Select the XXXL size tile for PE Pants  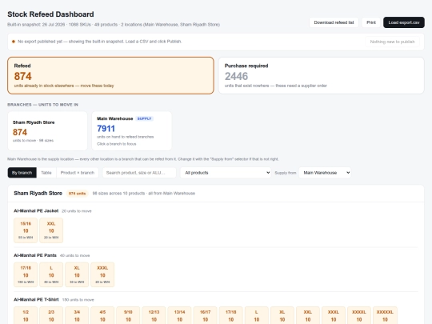tap(102, 274)
